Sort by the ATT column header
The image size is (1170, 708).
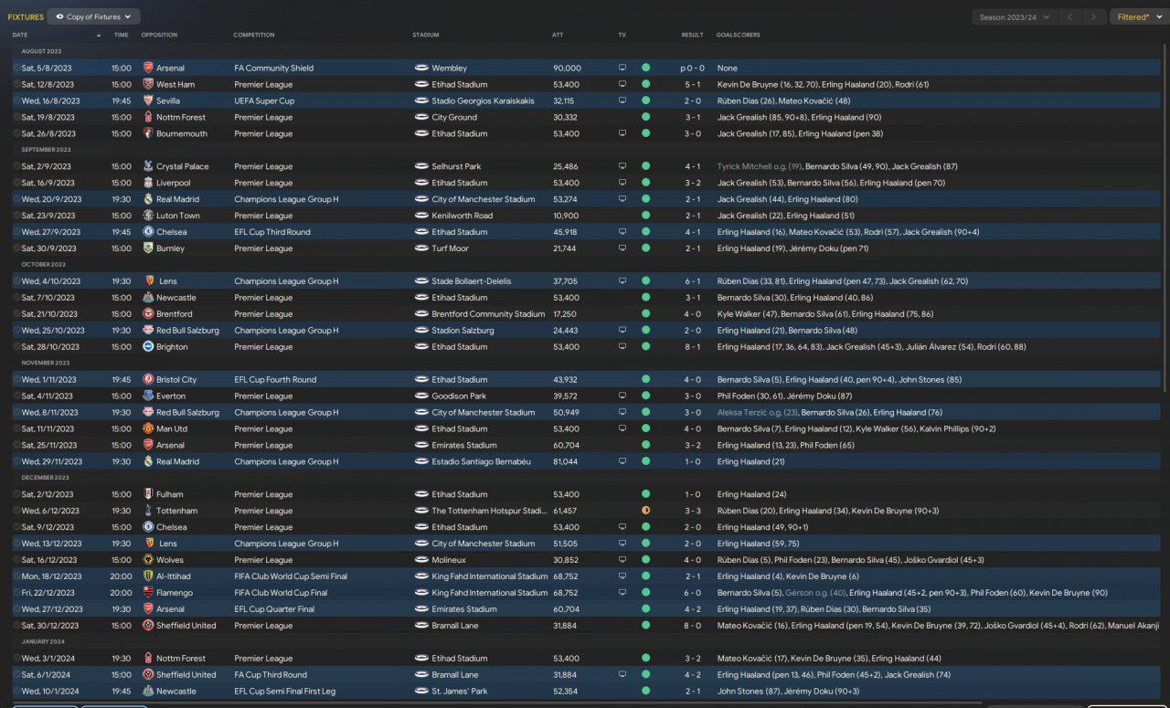pos(558,35)
